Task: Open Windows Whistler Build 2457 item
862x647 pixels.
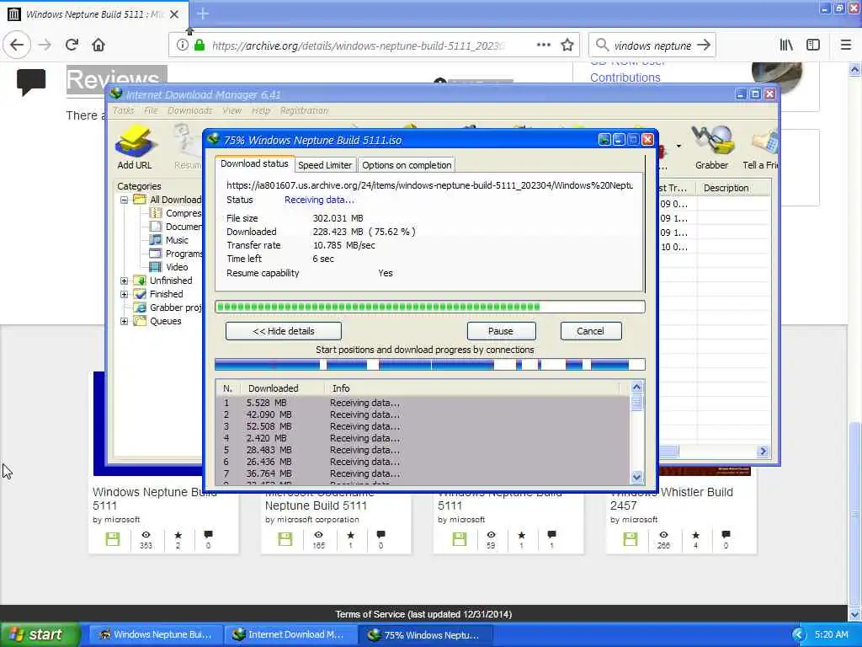Action: [671, 499]
